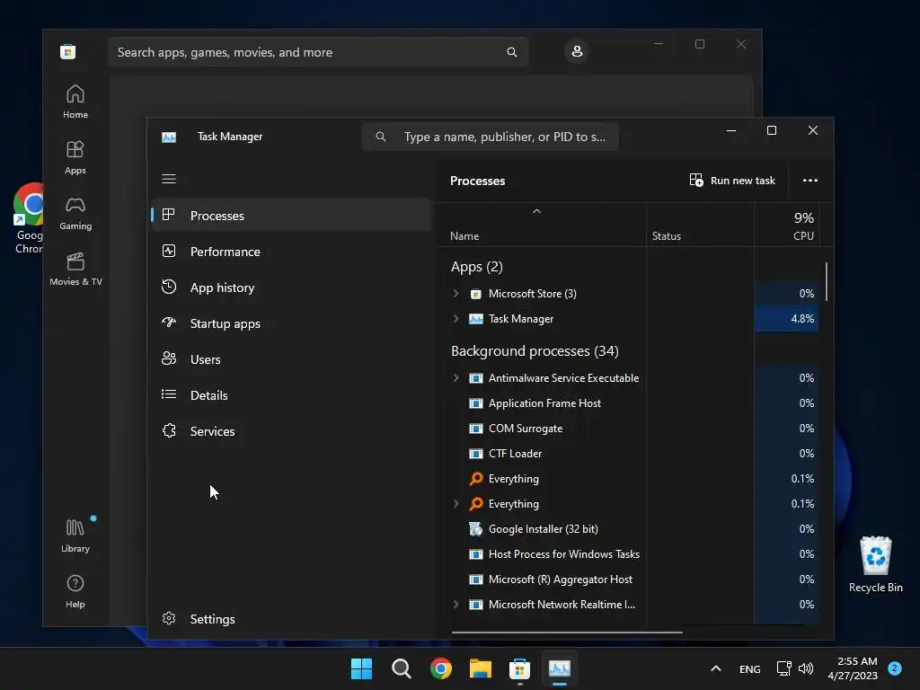Open Movies & TV in Microsoft Store

[75, 269]
